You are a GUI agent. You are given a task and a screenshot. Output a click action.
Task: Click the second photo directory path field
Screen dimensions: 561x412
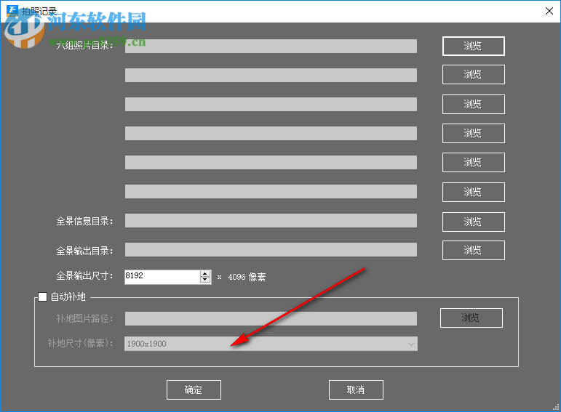271,75
